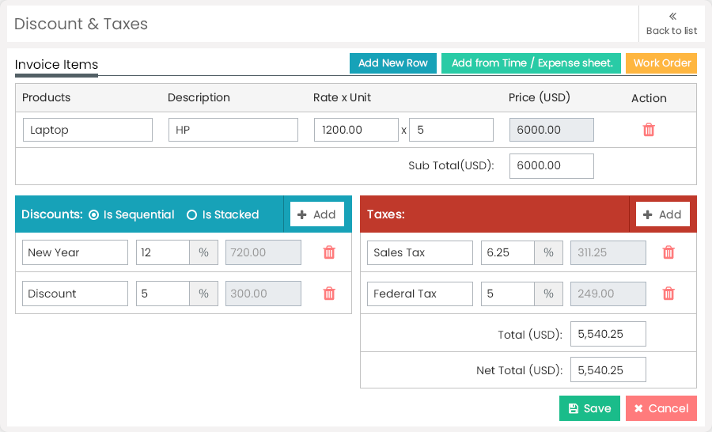Delete the 5% Discount row
The width and height of the screenshot is (712, 432).
(329, 294)
